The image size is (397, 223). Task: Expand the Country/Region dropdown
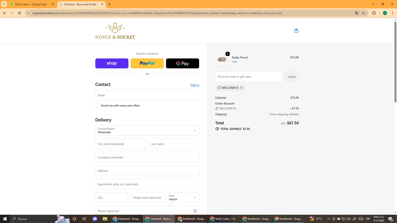point(147,131)
